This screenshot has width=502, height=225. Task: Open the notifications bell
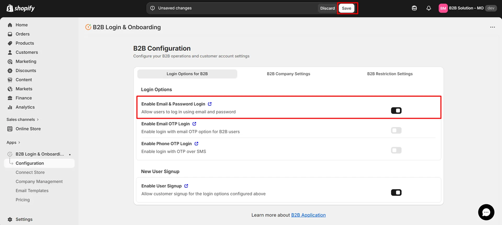(x=428, y=8)
